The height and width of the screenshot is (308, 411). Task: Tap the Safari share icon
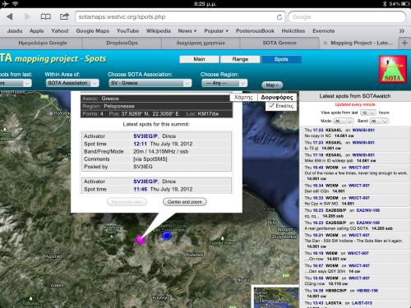tap(64, 16)
